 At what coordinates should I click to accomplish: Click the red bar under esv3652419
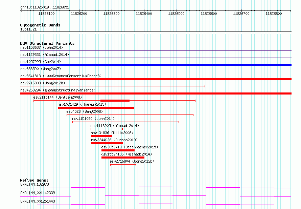pos(118,150)
